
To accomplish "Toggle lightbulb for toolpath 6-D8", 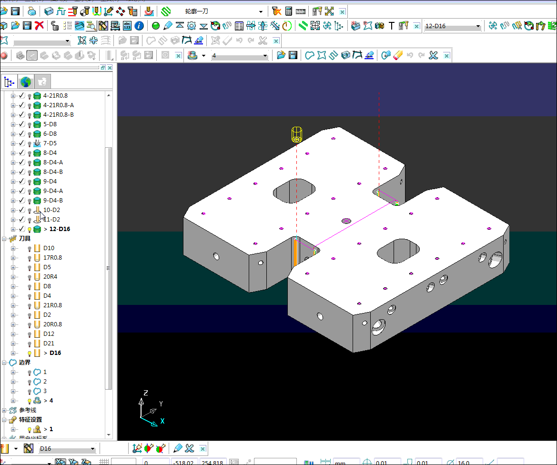I will pos(30,134).
